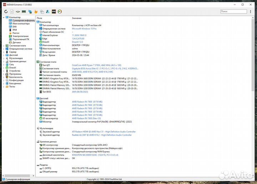This screenshot has width=257, height=184.
Task: Open the Microsoft Windows 10 Pro link
Action: tap(84, 28)
